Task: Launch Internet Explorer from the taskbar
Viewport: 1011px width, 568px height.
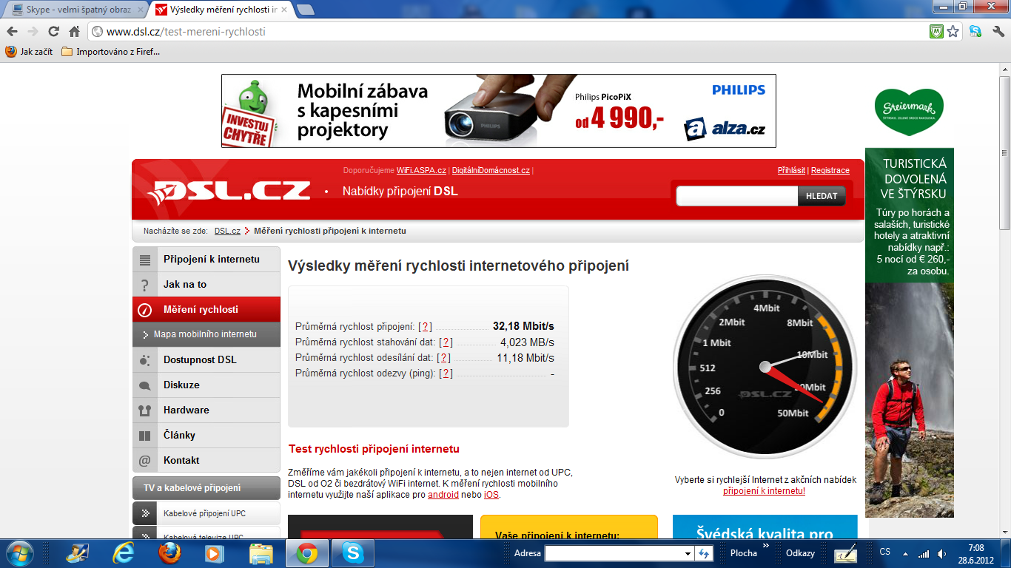Action: pyautogui.click(x=123, y=553)
